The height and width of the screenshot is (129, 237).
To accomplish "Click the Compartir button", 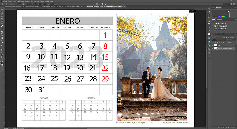I will pos(226,4).
